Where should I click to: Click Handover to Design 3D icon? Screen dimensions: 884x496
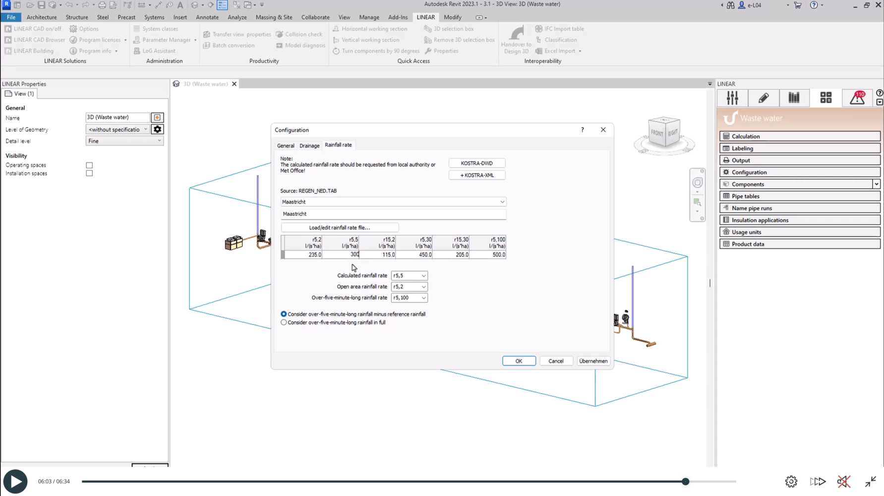(x=516, y=40)
